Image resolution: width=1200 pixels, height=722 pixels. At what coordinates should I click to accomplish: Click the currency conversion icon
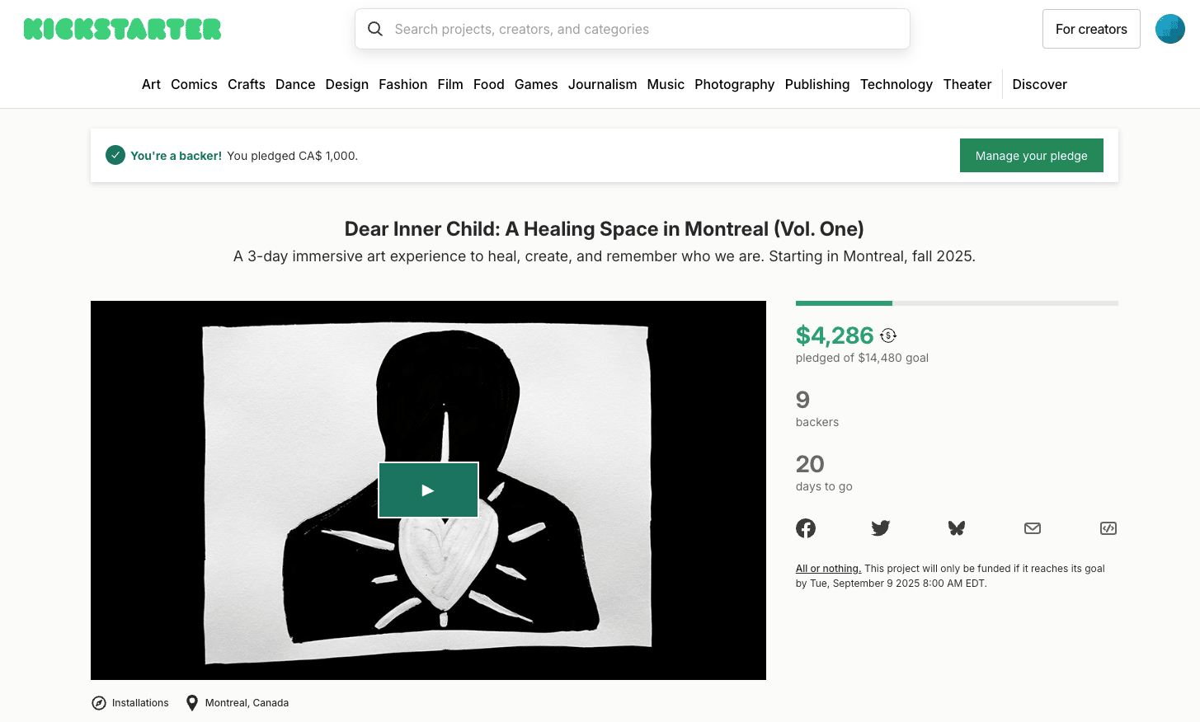[x=888, y=335]
